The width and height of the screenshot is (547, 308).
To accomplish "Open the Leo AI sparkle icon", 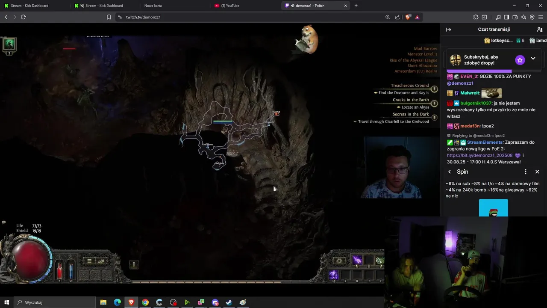I will click(x=523, y=17).
